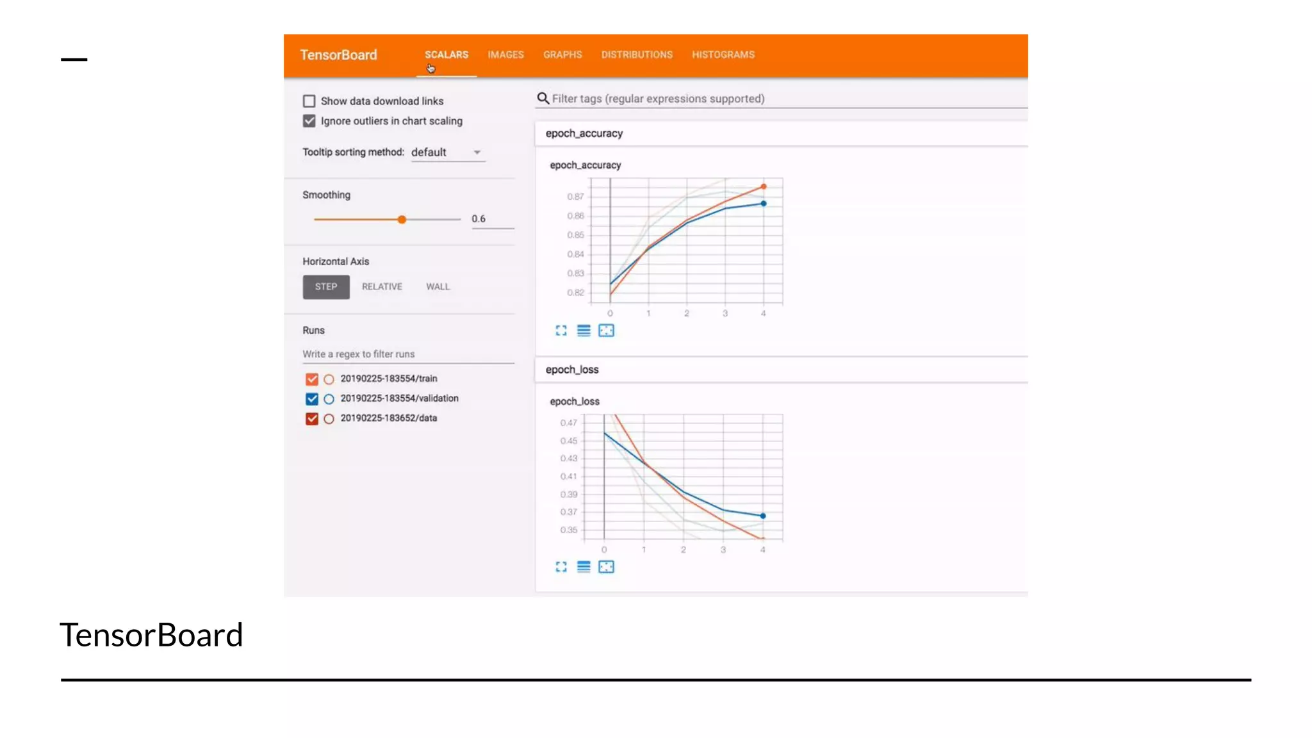Uncheck Ignore outliers in chart scaling
Image resolution: width=1312 pixels, height=738 pixels.
tap(309, 121)
